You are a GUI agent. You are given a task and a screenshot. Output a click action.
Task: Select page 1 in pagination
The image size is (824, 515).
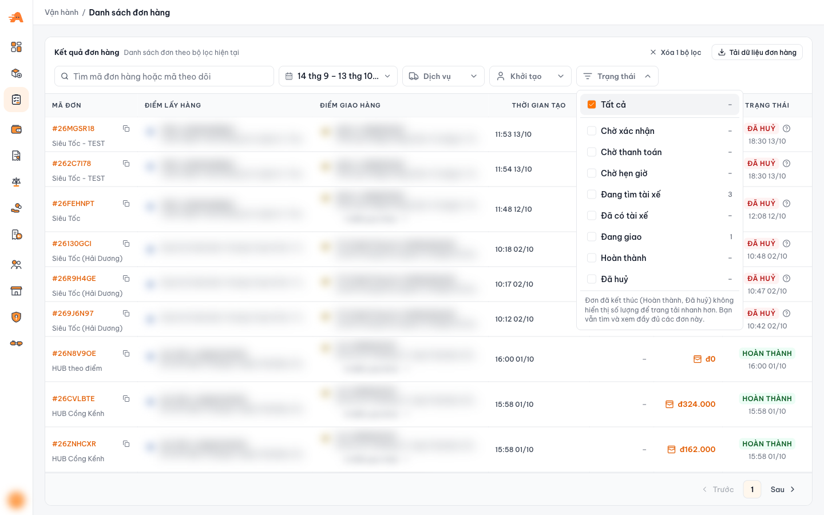pyautogui.click(x=752, y=489)
